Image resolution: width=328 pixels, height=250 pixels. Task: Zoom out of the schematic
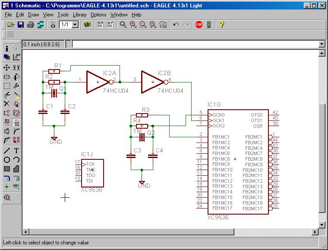pyautogui.click(x=143, y=25)
